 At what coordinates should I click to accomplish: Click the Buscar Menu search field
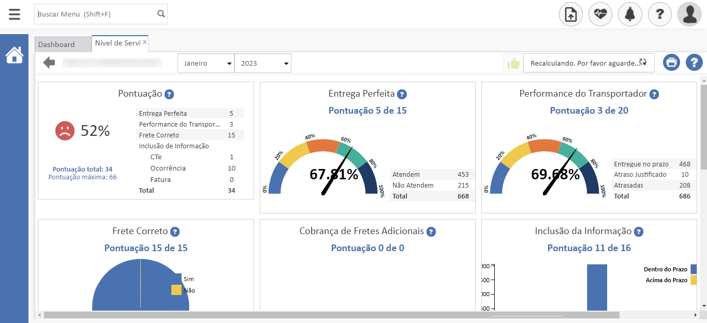[x=96, y=14]
